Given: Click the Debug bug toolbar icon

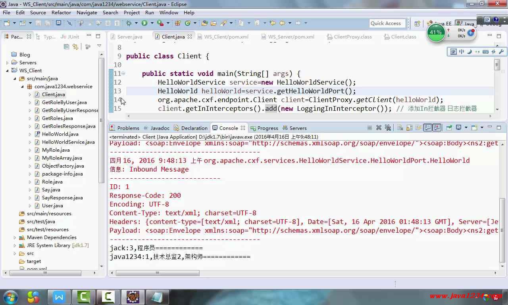Looking at the screenshot, I should pos(129,23).
